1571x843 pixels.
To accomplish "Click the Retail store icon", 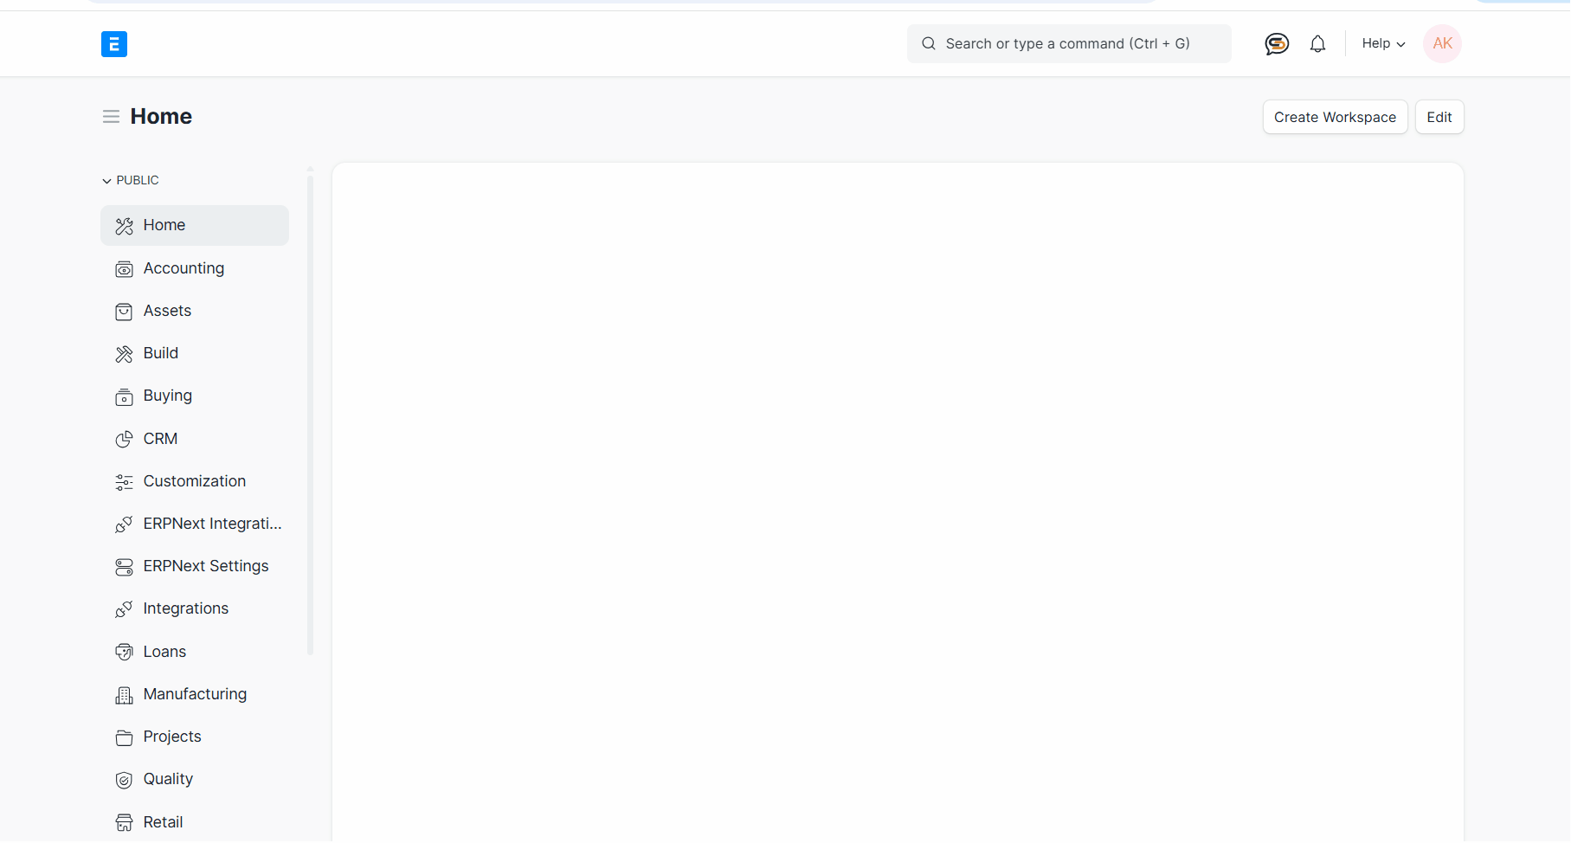I will (124, 822).
